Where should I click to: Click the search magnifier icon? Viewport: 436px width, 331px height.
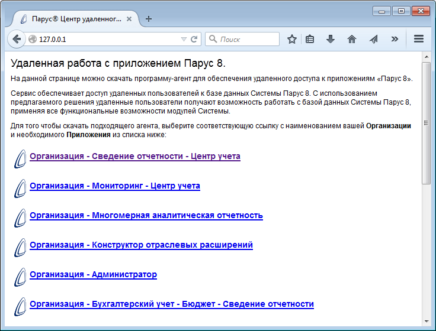(213, 39)
